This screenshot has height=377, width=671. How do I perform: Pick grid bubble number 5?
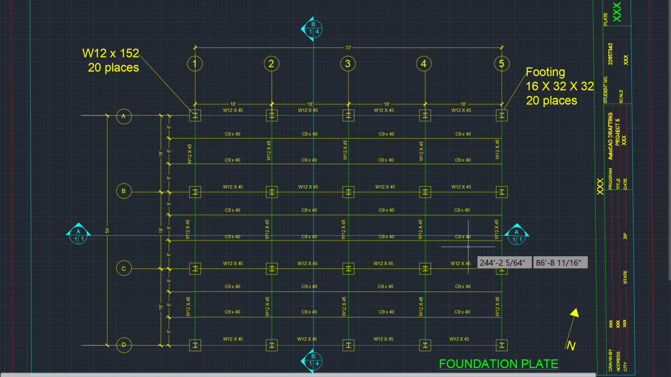[502, 63]
